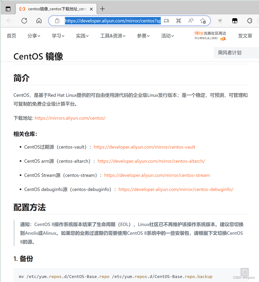The width and height of the screenshot is (259, 282).
Task: Go back to the previous page
Action: (x=9, y=21)
